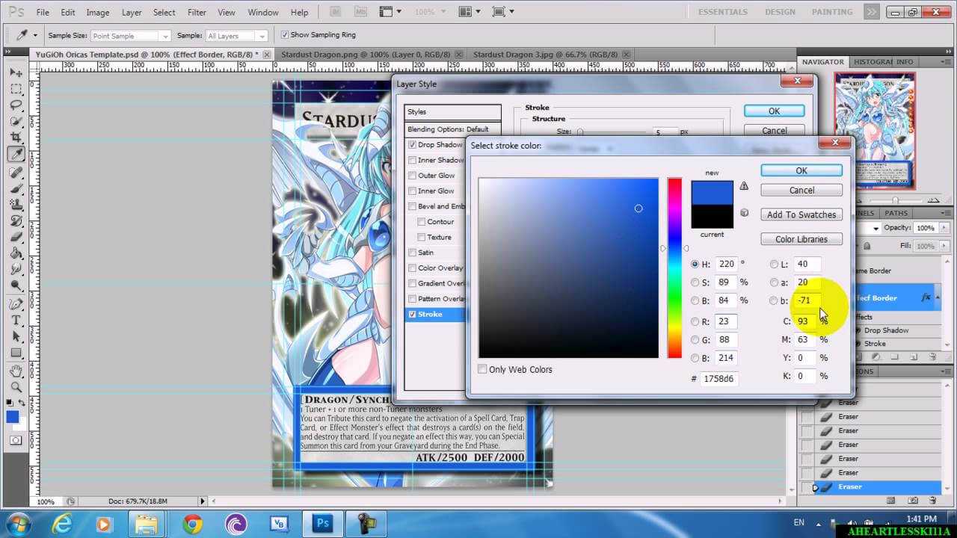Uncheck the Drop Shadow style checkbox
957x538 pixels.
point(412,144)
